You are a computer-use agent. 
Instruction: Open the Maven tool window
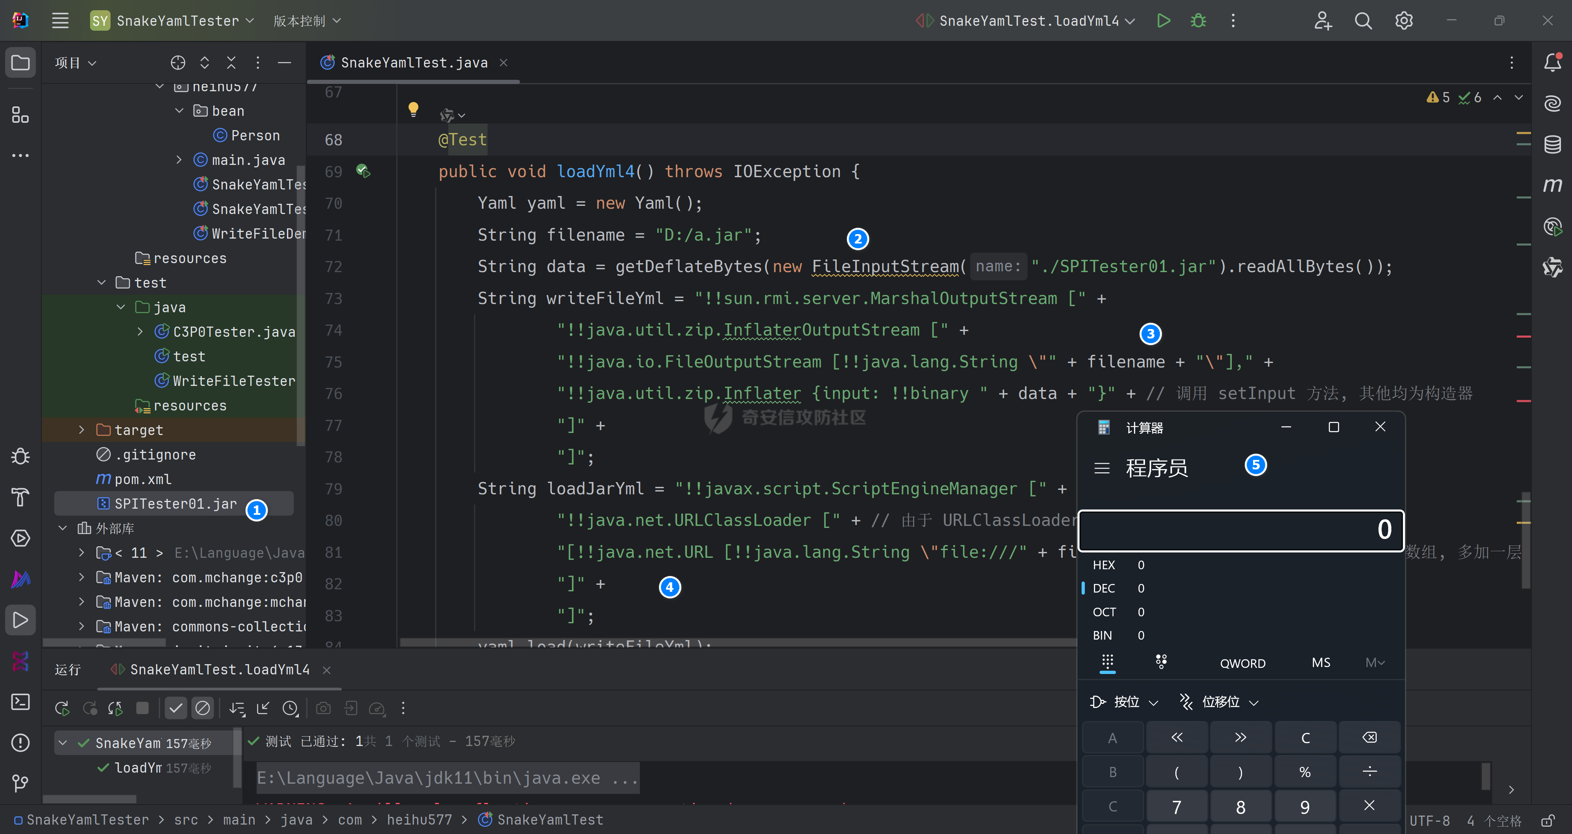1552,185
